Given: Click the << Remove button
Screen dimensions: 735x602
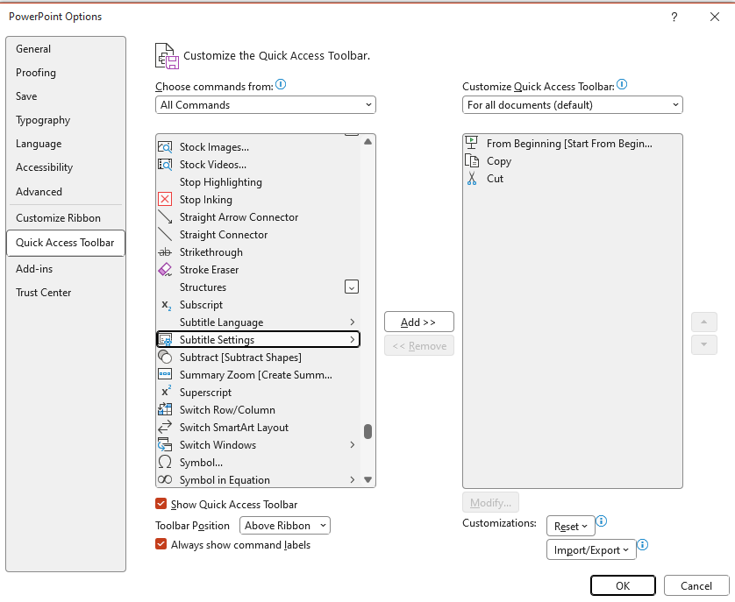Looking at the screenshot, I should [419, 346].
